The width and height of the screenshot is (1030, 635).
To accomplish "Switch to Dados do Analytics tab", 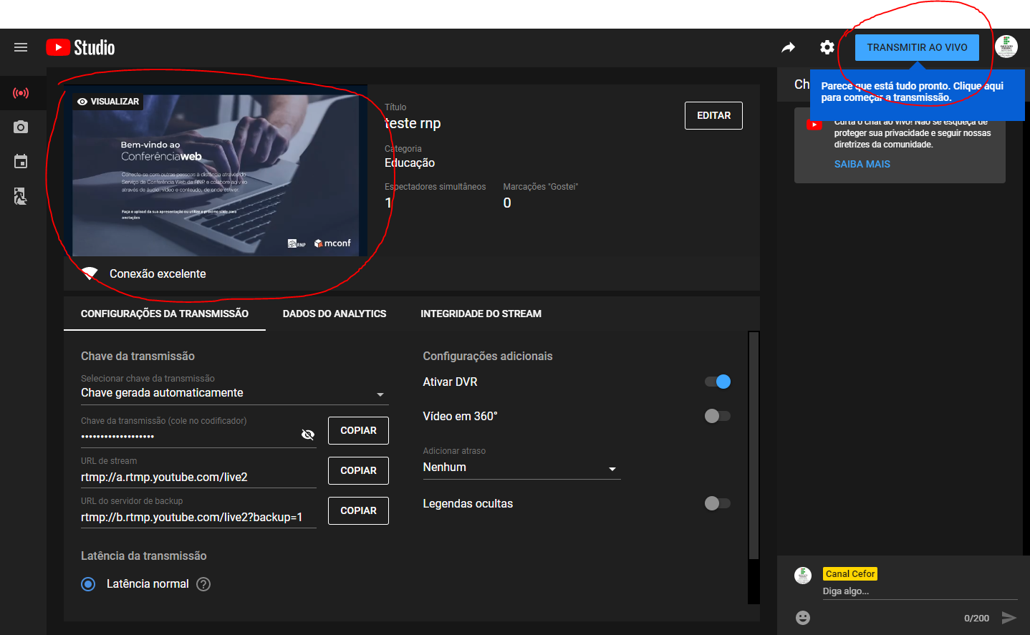I will (x=334, y=314).
